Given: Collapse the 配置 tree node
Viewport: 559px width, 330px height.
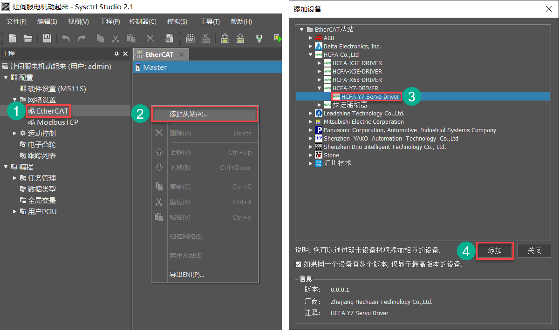Looking at the screenshot, I should (x=6, y=77).
